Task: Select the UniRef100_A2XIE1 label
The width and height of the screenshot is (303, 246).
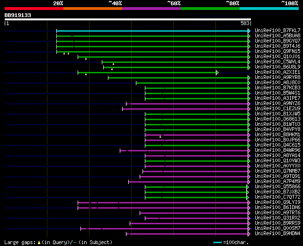Action: (277, 72)
